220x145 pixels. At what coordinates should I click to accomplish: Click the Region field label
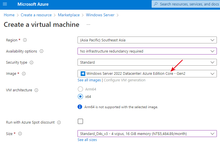click(x=12, y=40)
